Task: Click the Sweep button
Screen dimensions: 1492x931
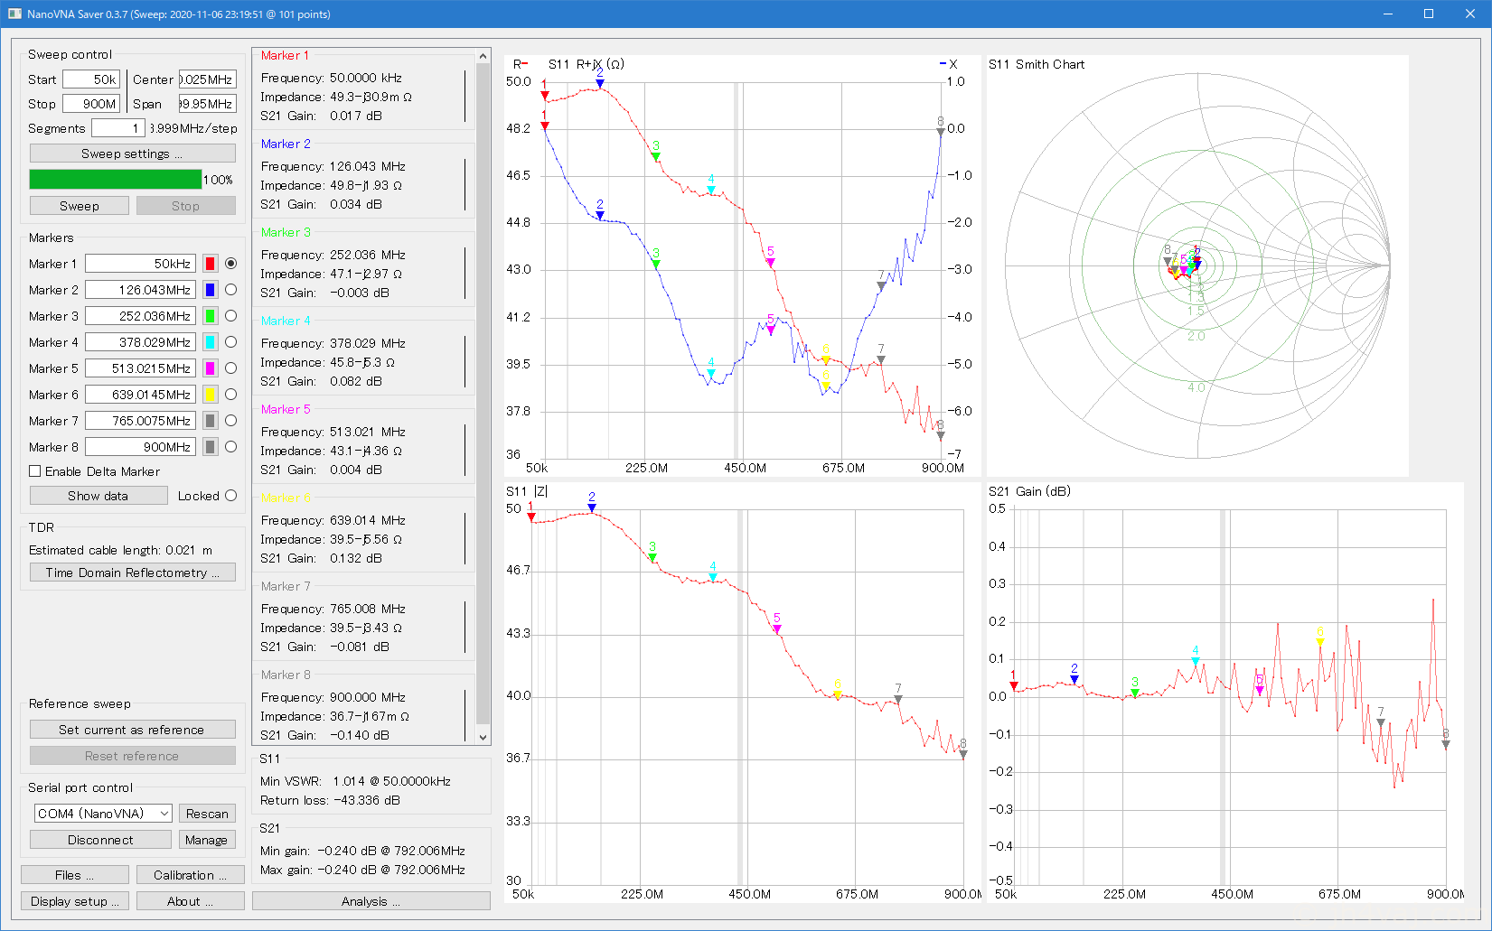Action: click(80, 206)
